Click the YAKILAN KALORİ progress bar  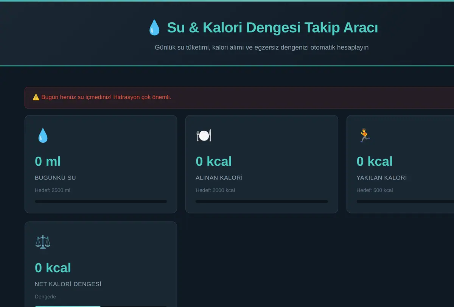click(x=405, y=201)
